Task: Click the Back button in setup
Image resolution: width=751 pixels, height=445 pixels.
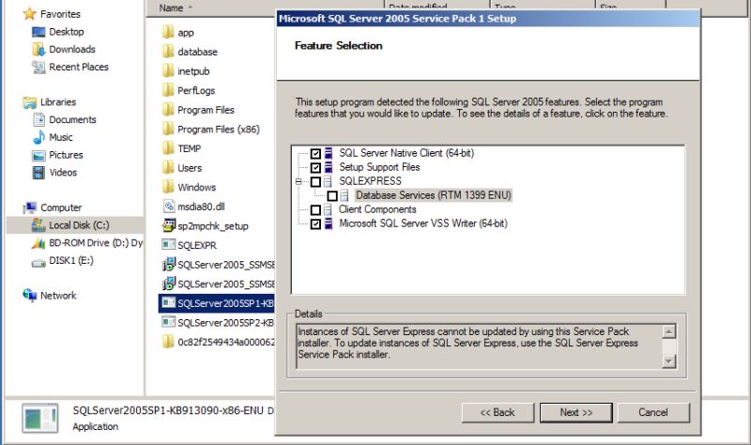Action: (498, 412)
